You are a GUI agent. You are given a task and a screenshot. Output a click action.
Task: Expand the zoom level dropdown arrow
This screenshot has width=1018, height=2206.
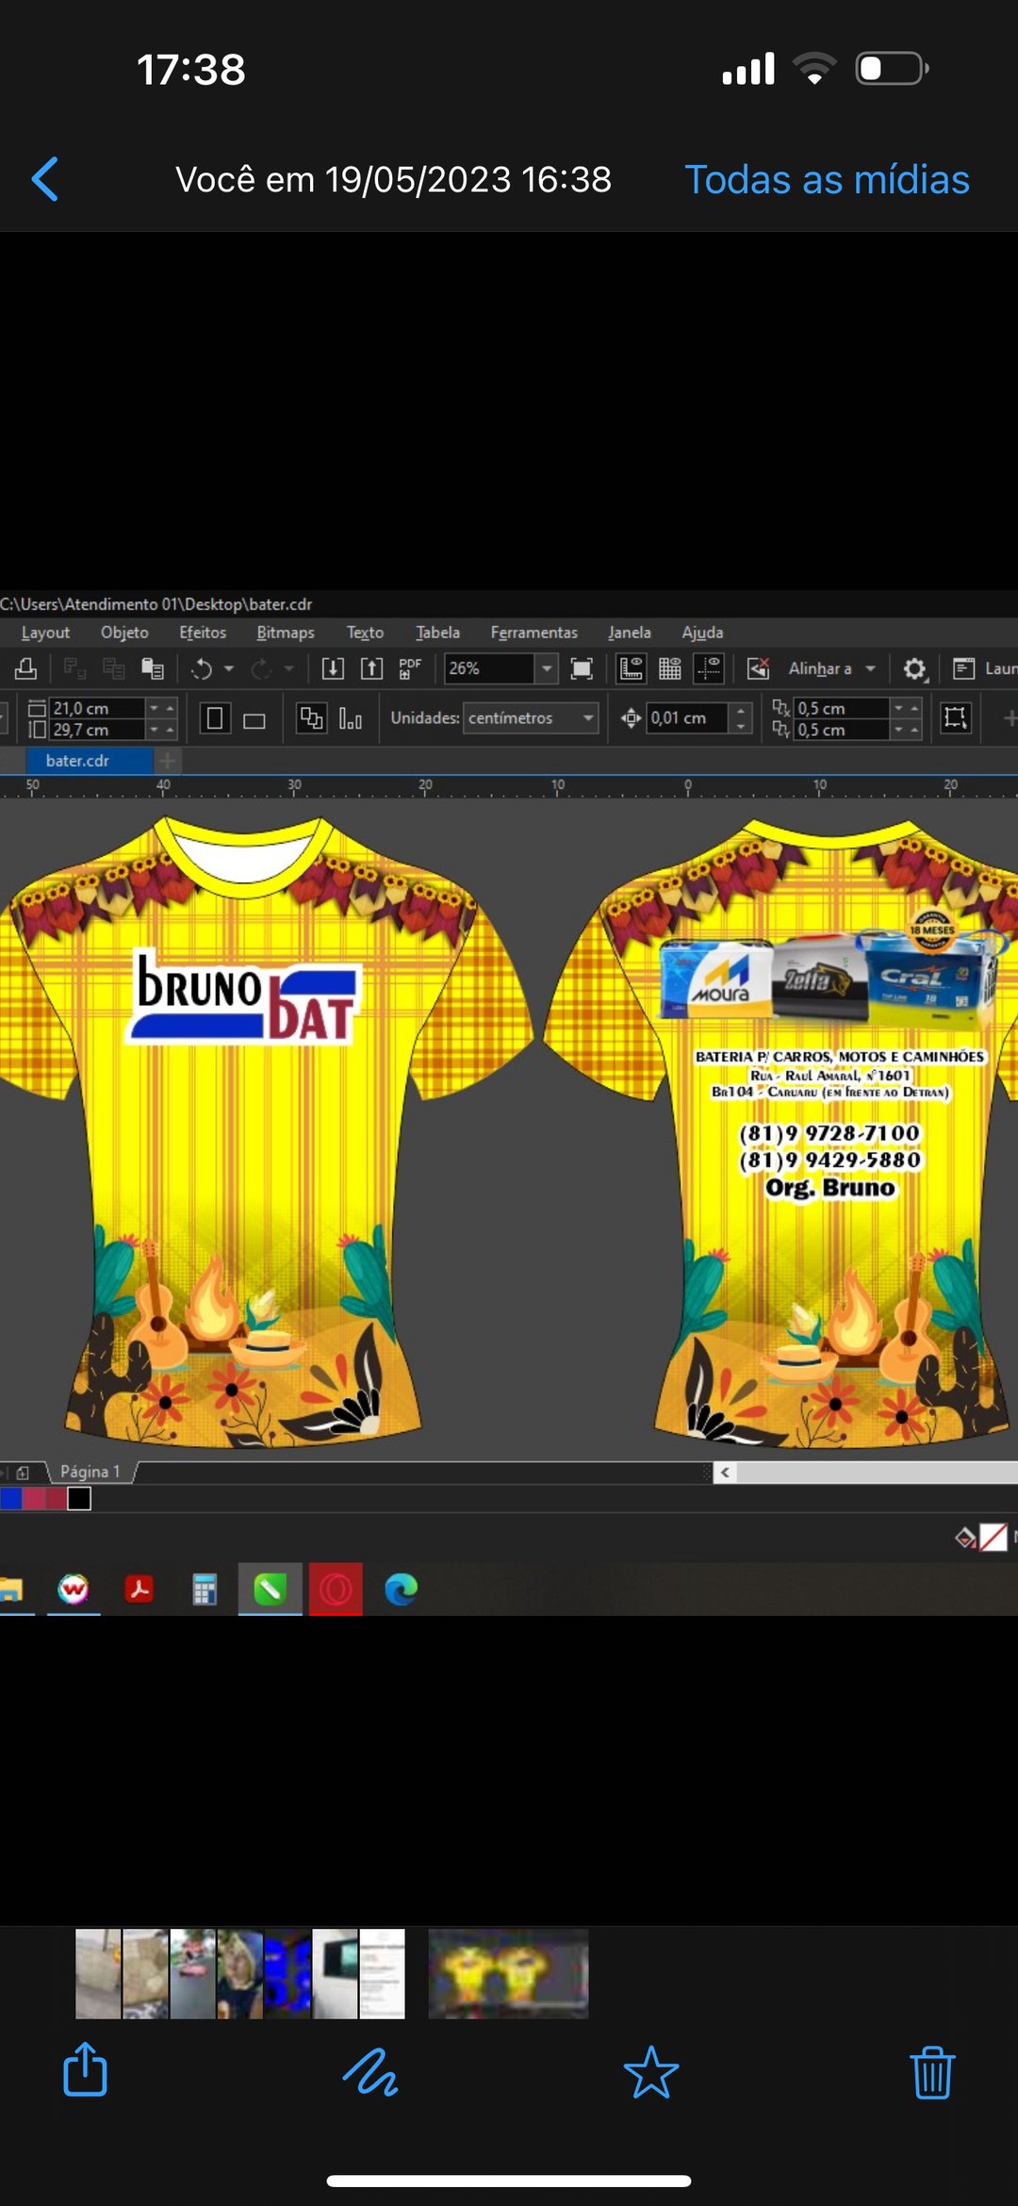pyautogui.click(x=547, y=668)
